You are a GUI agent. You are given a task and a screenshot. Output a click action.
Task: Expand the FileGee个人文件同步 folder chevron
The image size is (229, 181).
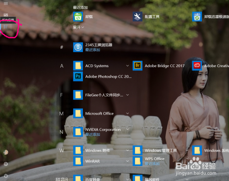pos(127,95)
